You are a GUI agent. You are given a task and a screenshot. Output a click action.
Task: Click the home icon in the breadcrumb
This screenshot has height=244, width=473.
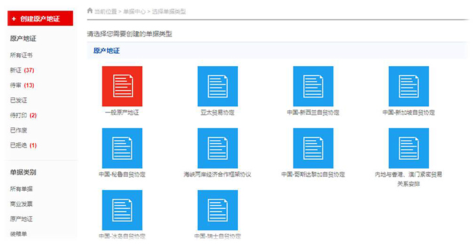[90, 11]
